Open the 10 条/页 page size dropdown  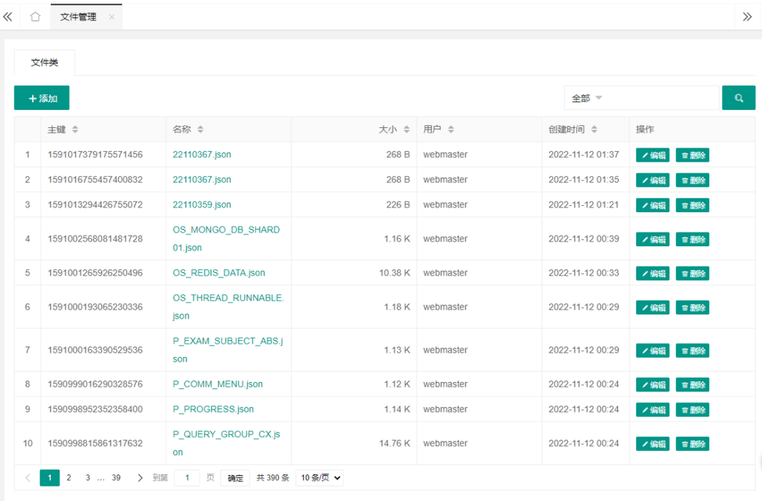[319, 478]
